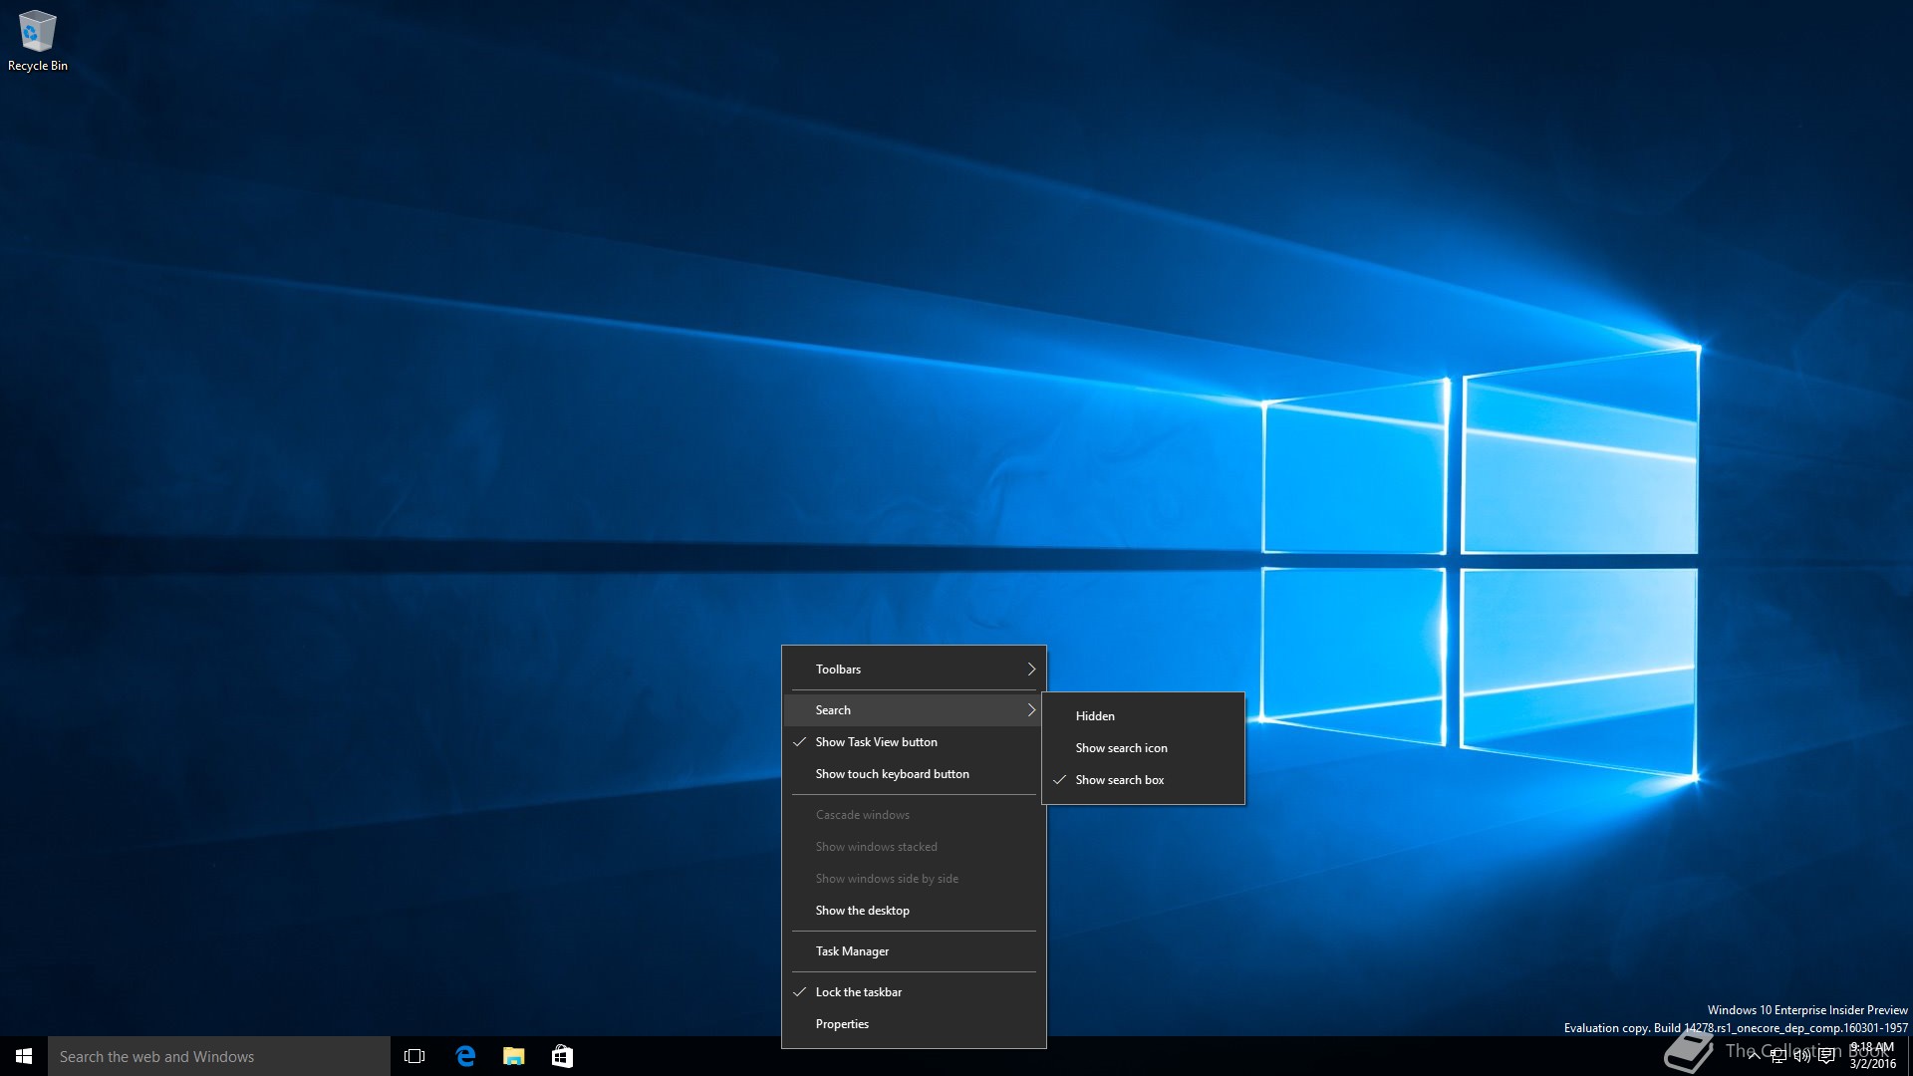Image resolution: width=1913 pixels, height=1076 pixels.
Task: Click the Search the web and Windows box
Action: [219, 1056]
